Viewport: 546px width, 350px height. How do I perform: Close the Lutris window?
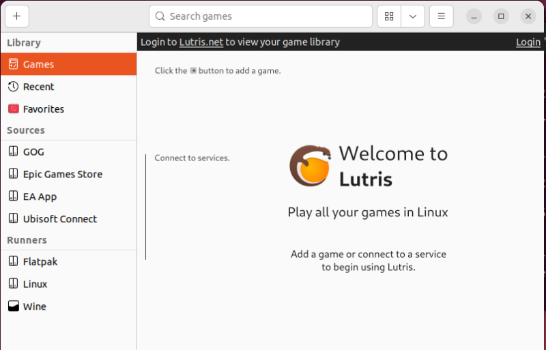tap(528, 16)
